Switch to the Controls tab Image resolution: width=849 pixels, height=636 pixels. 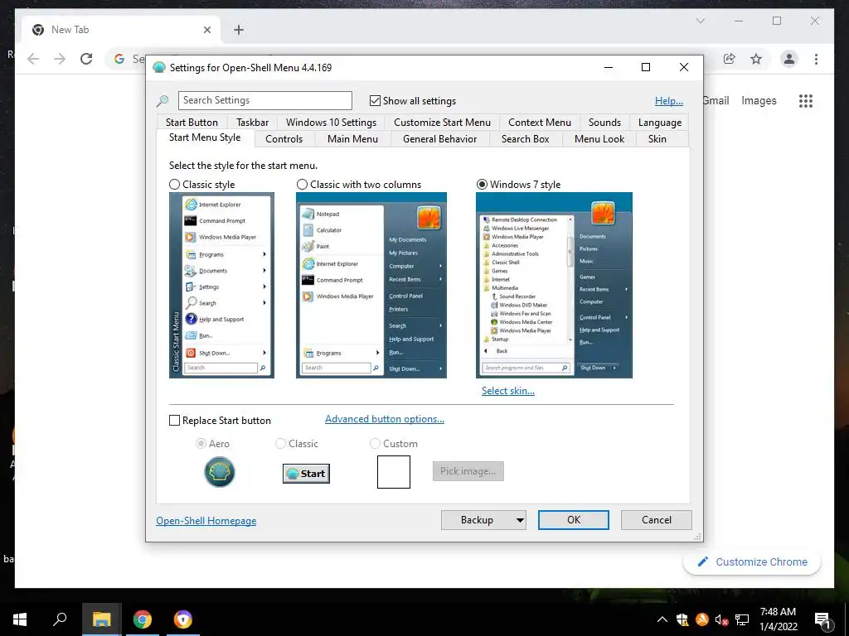point(284,139)
